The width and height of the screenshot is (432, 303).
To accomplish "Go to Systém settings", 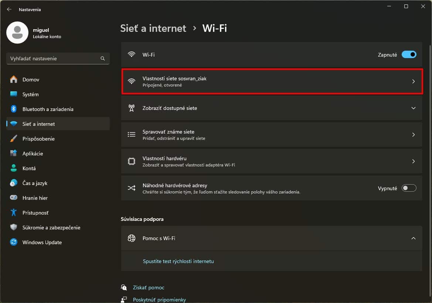I will click(x=58, y=94).
